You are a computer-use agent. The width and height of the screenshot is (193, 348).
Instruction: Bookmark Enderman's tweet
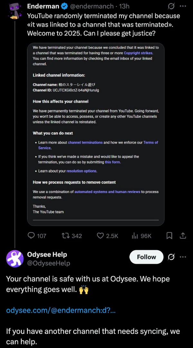point(170,236)
